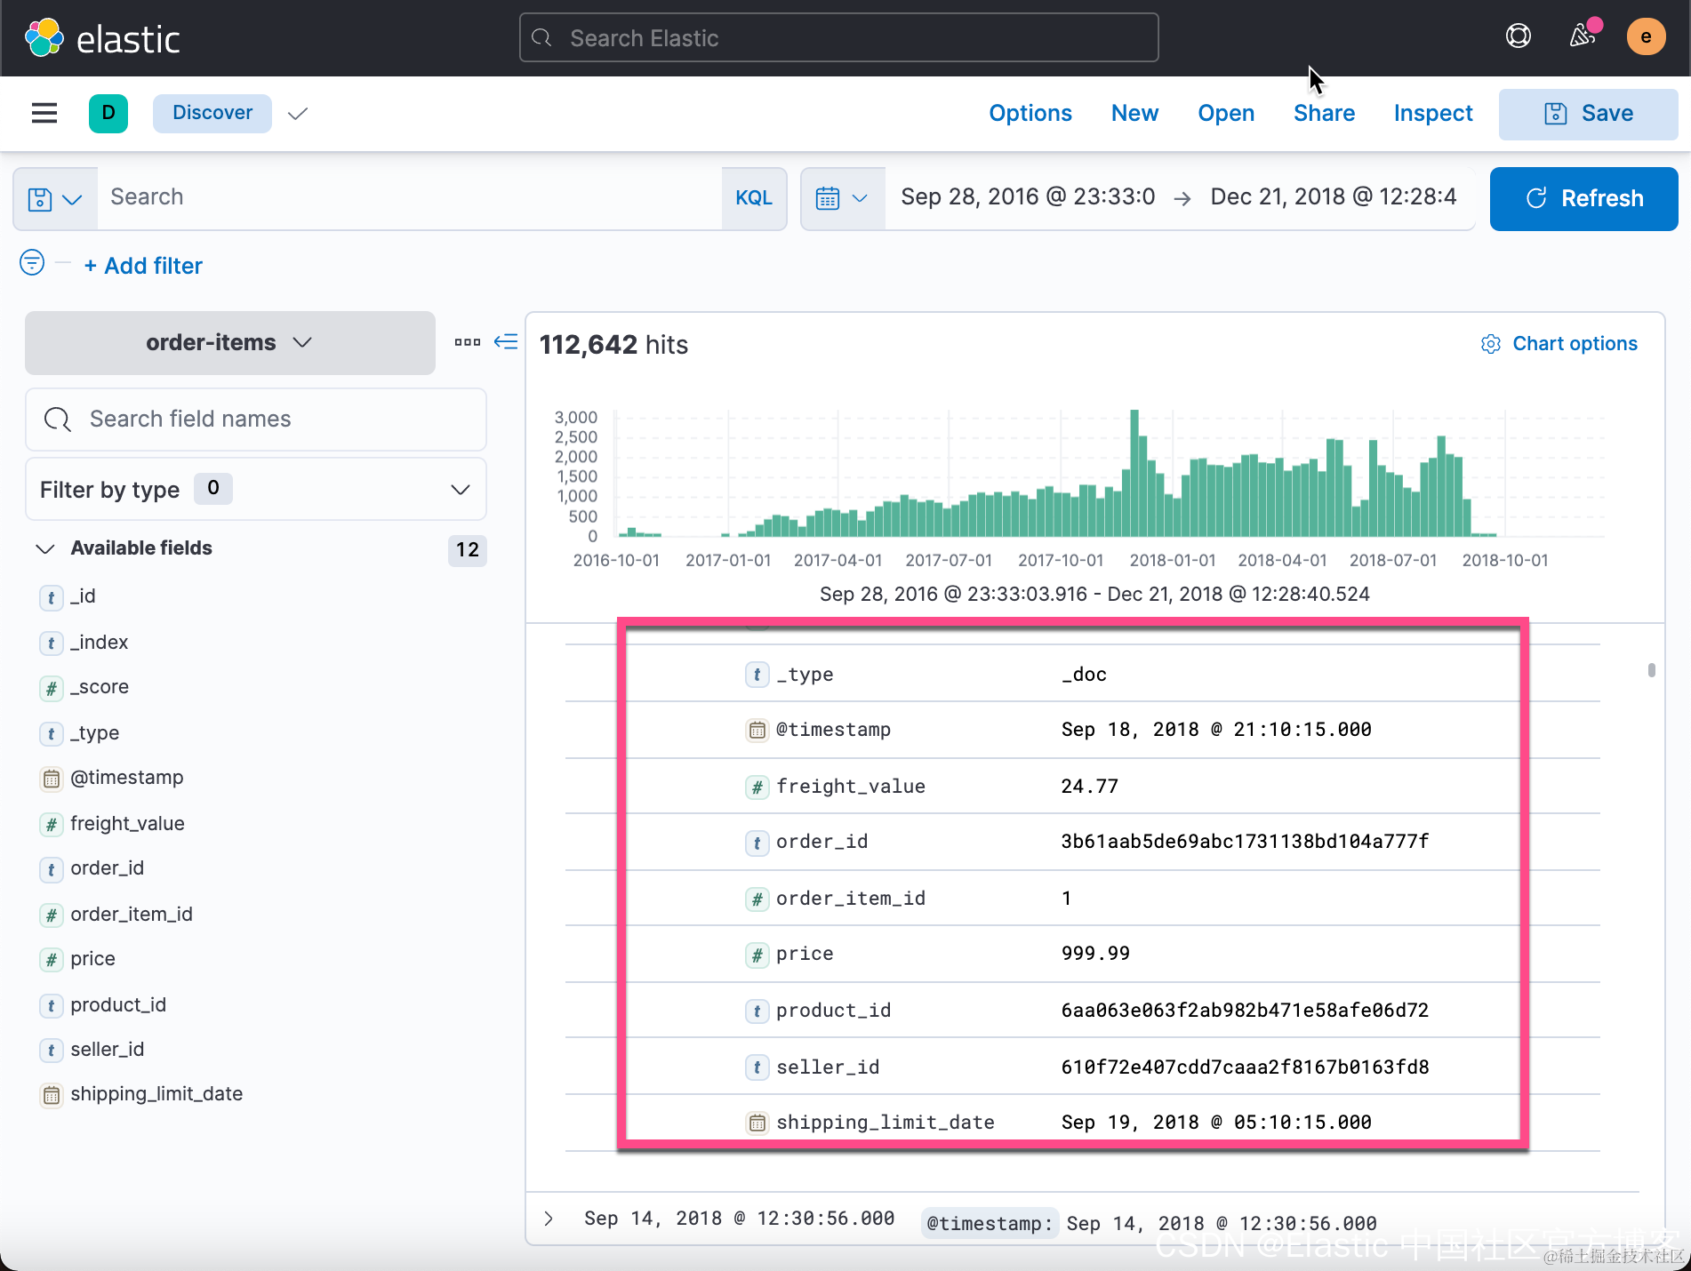Click Share in the top menu
The image size is (1691, 1271).
click(x=1324, y=113)
